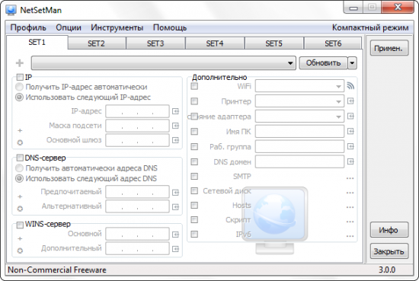Open the network adapter dropdown list
419x281 pixels.
tap(164, 63)
